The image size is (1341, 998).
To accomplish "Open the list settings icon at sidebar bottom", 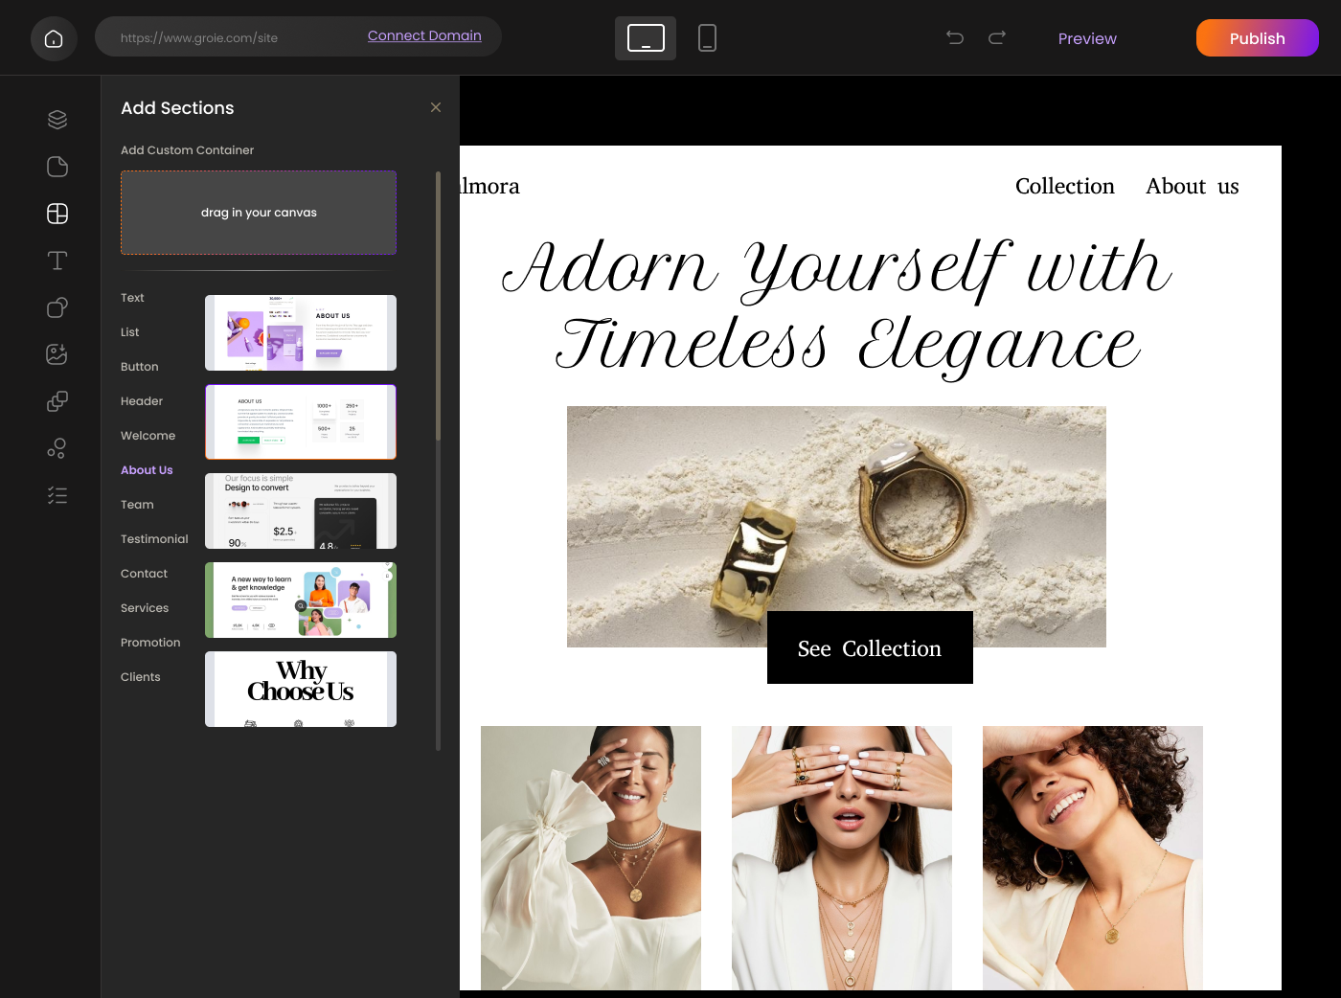I will (x=57, y=494).
